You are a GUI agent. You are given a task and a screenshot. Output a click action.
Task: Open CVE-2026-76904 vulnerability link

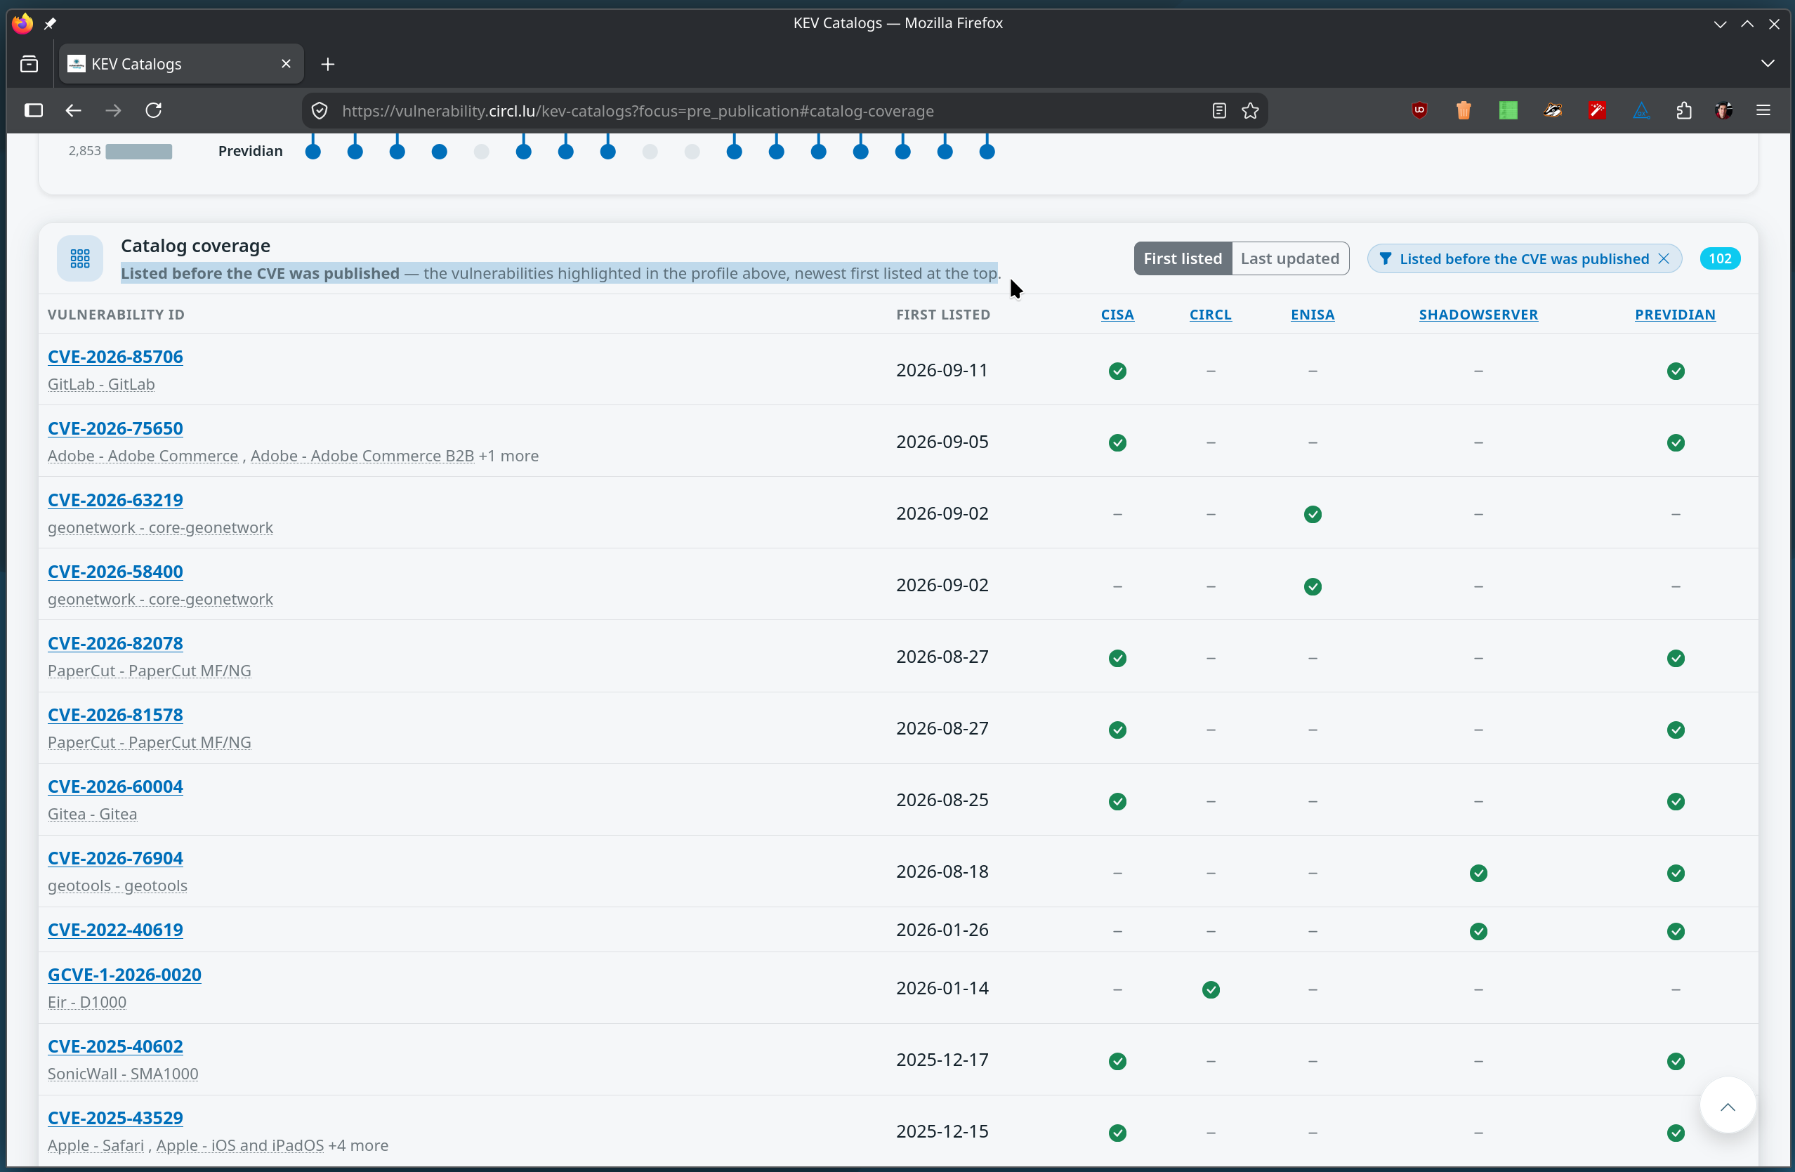tap(115, 858)
